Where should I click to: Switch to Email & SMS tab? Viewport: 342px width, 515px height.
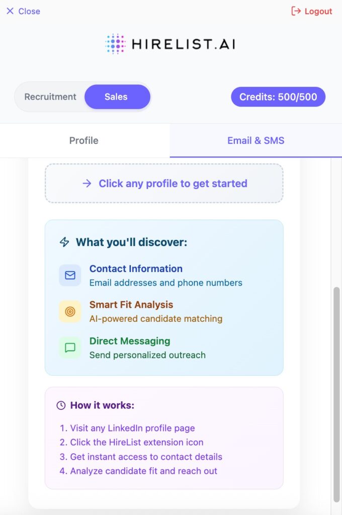pyautogui.click(x=255, y=140)
